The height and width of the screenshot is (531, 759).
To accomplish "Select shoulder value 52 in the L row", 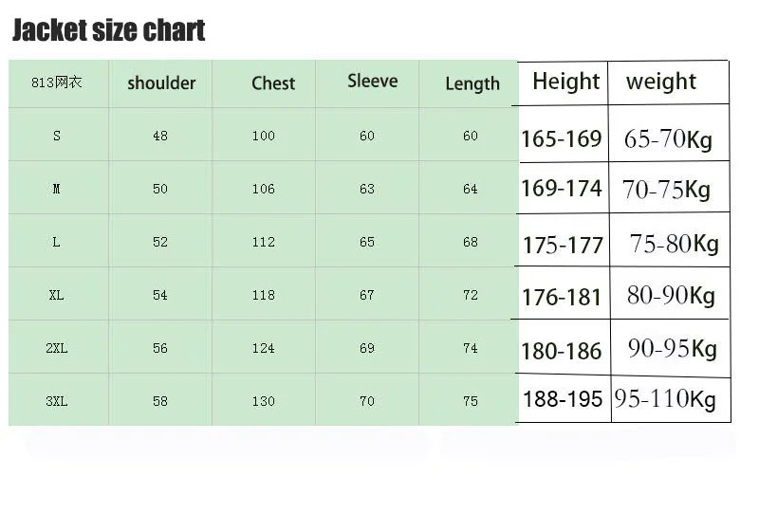I will (x=160, y=242).
